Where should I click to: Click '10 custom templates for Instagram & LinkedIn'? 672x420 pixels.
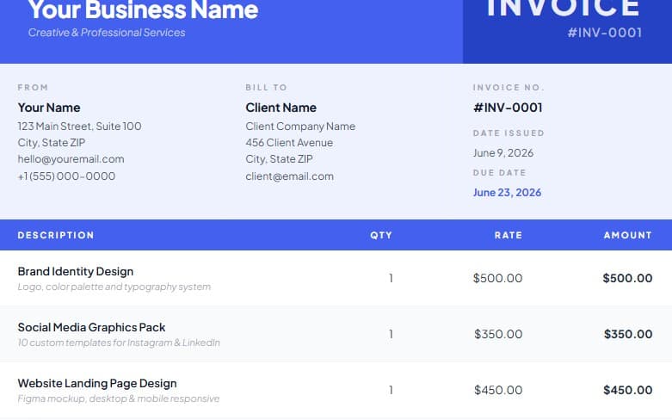(119, 343)
